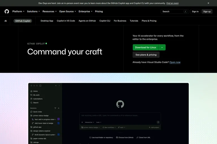Open the download platform chevron dropdown

coord(162,48)
